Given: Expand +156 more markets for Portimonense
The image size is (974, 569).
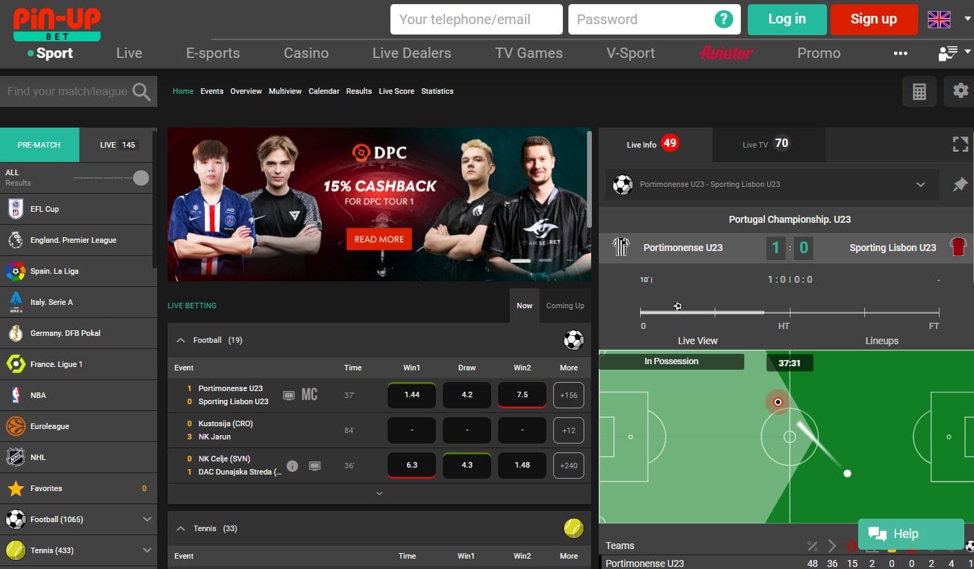Looking at the screenshot, I should (568, 395).
